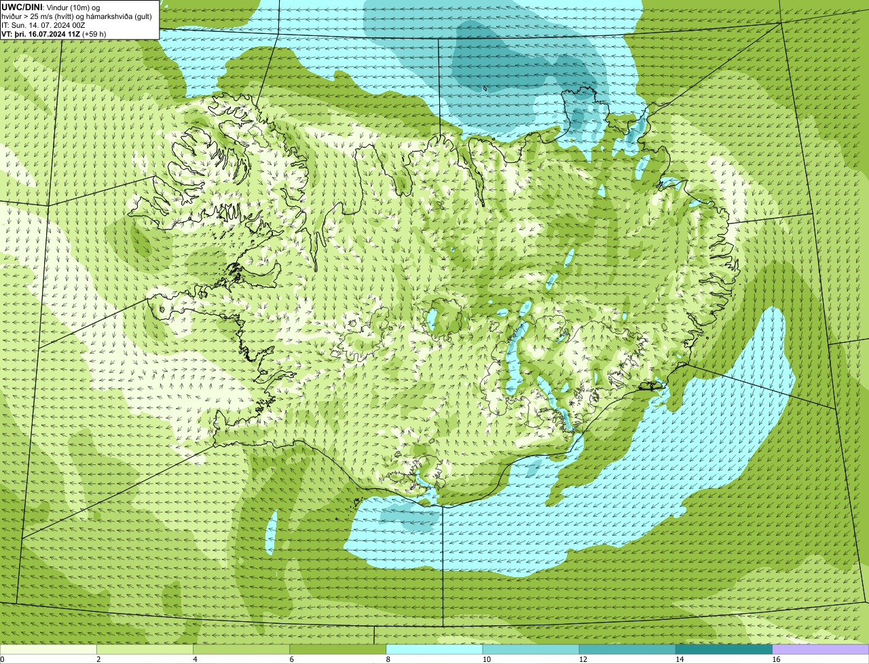
Task: Click the legend label 14
Action: (679, 659)
